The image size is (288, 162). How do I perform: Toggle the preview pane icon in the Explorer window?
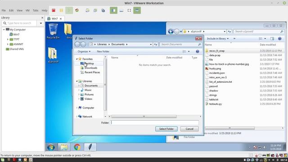272,39
